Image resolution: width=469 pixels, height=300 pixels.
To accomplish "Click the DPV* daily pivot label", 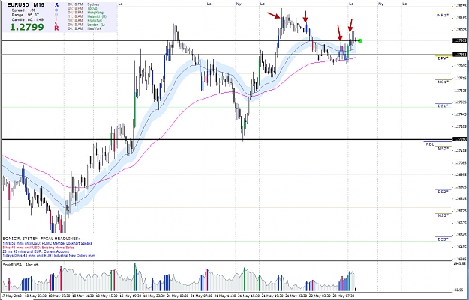I will 443,58.
